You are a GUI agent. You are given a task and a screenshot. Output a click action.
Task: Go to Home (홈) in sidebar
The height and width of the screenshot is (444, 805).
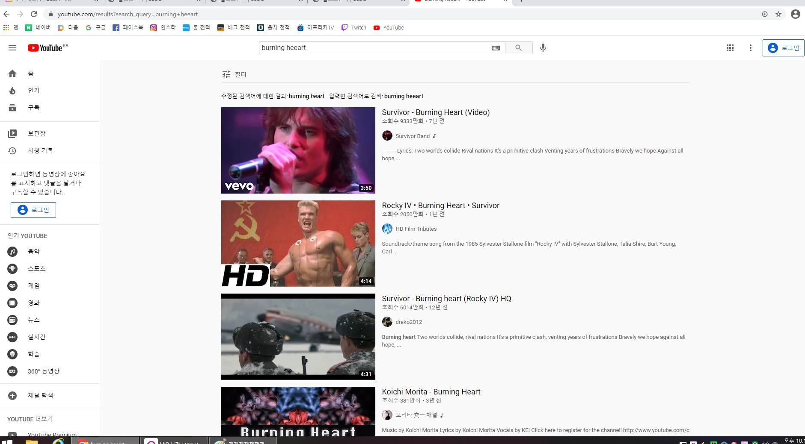pos(50,74)
